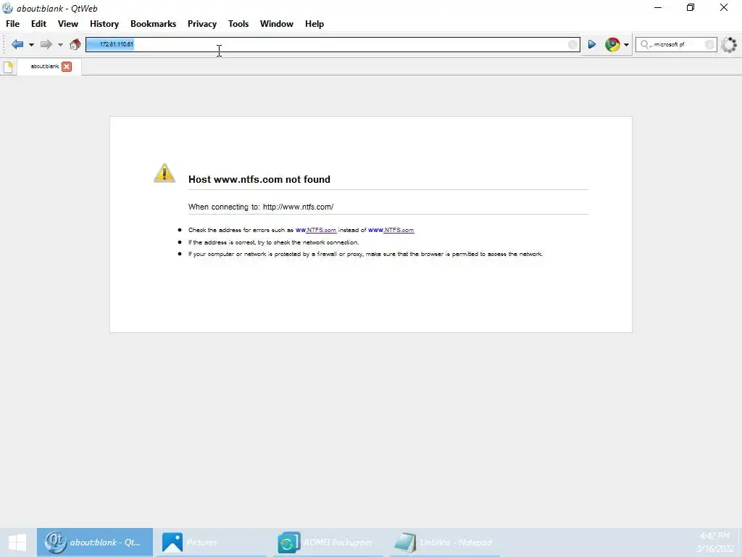Viewport: 742px width, 557px height.
Task: Click the ww.NTFS.com link
Action: [x=316, y=230]
